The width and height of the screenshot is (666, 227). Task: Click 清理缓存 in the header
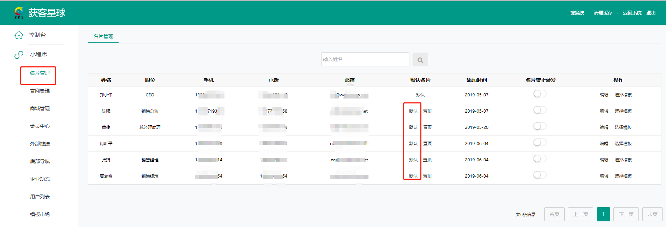tap(603, 13)
